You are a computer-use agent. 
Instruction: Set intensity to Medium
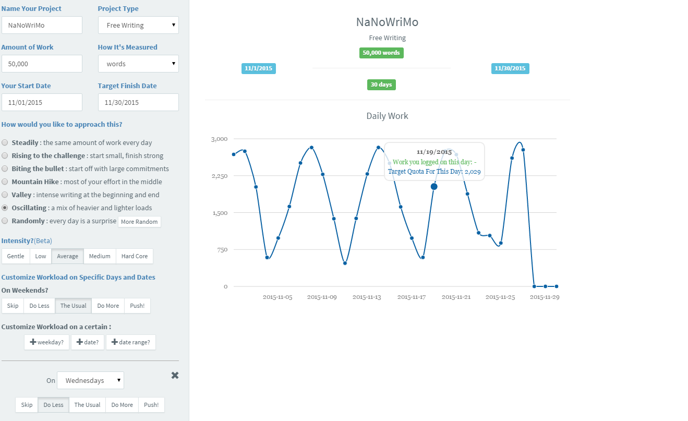coord(100,256)
